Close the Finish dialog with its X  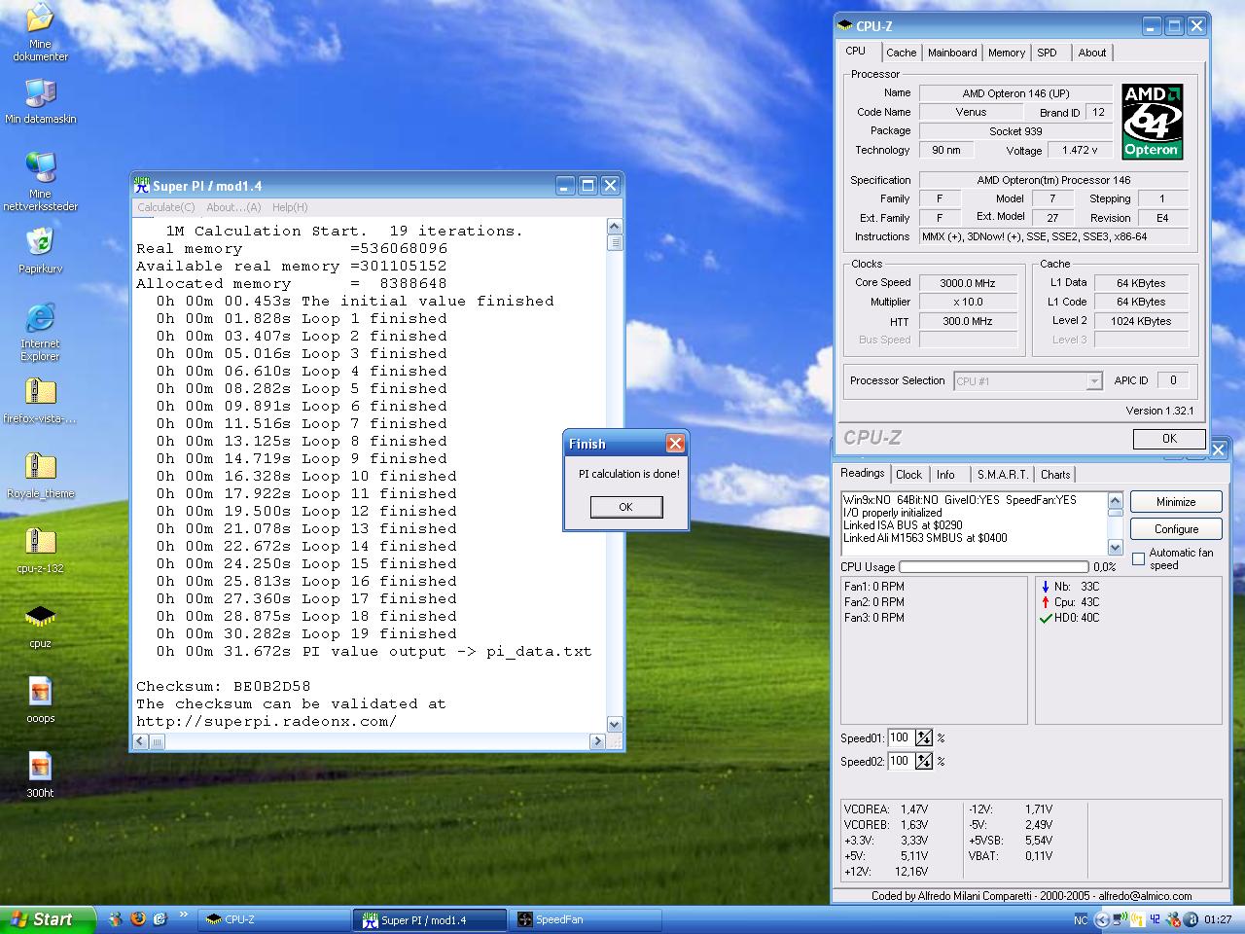[675, 444]
